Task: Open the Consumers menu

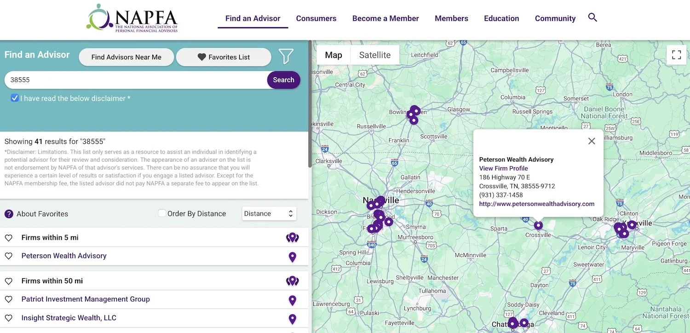Action: 316,18
